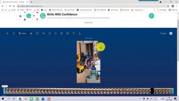Click the Grammarly logo in the ad
179x101 pixels.
43,16
